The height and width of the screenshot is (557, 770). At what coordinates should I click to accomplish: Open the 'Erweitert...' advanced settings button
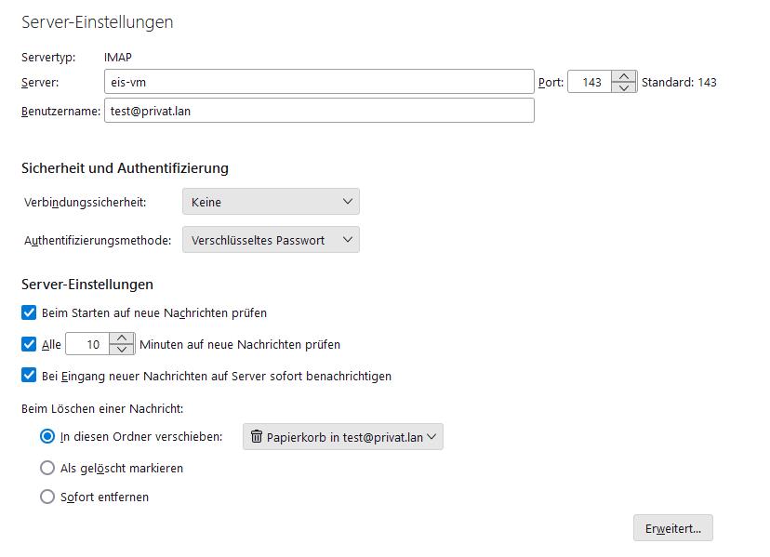(x=672, y=528)
